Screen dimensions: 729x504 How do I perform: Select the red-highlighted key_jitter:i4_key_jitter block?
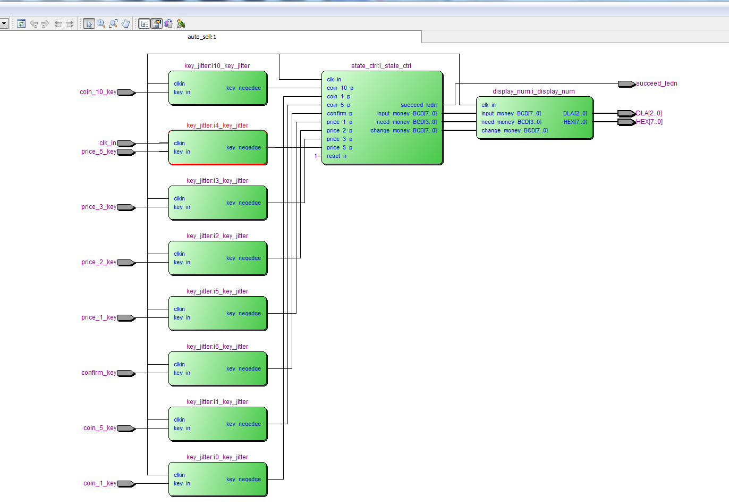pos(218,148)
